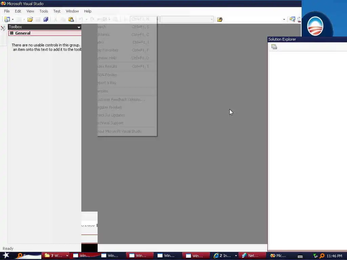Image resolution: width=347 pixels, height=260 pixels.
Task: Click the greyed-out Save disk icon
Action: coord(38,19)
